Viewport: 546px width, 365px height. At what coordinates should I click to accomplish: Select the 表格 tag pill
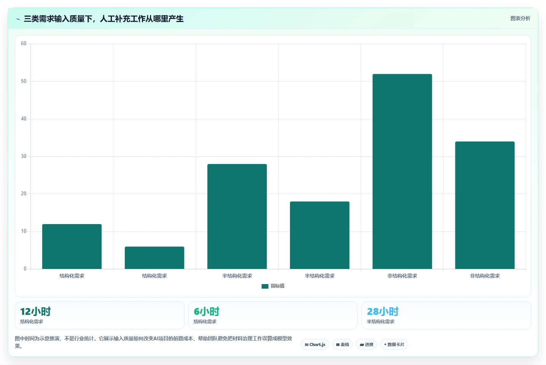pos(342,344)
